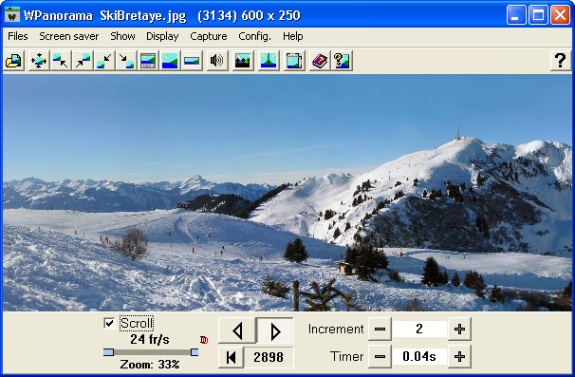The height and width of the screenshot is (377, 575).
Task: Open the Show menu
Action: [x=122, y=36]
